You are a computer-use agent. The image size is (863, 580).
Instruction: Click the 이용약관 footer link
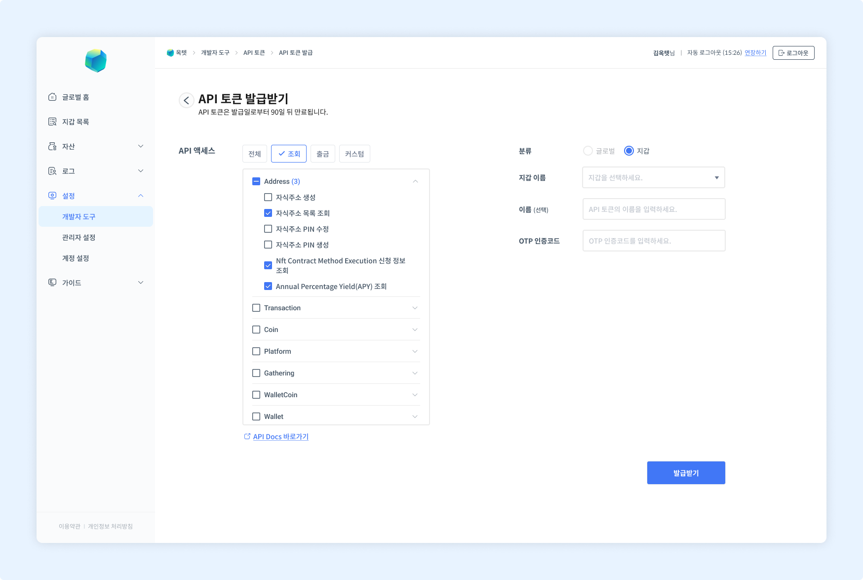click(70, 526)
